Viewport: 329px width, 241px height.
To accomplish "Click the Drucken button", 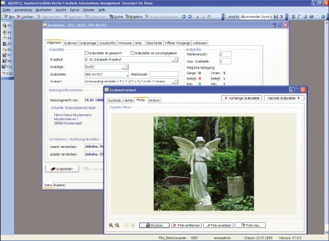I will tap(154, 225).
